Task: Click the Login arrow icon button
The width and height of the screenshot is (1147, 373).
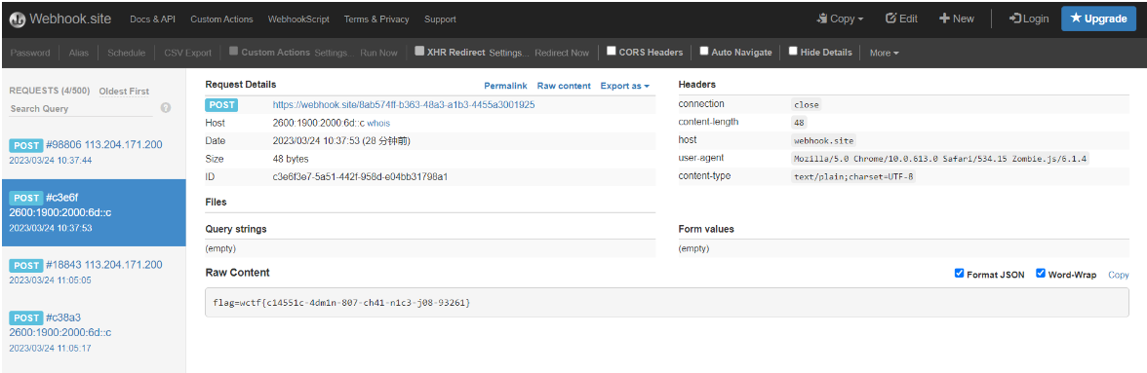Action: (1028, 19)
